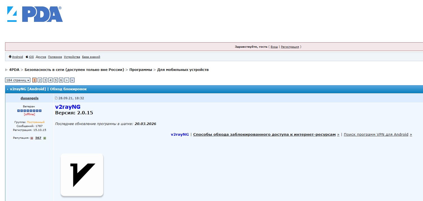Image resolution: width=423 pixels, height=201 pixels.
Task: Go to page 2 of the topic
Action: 40,80
